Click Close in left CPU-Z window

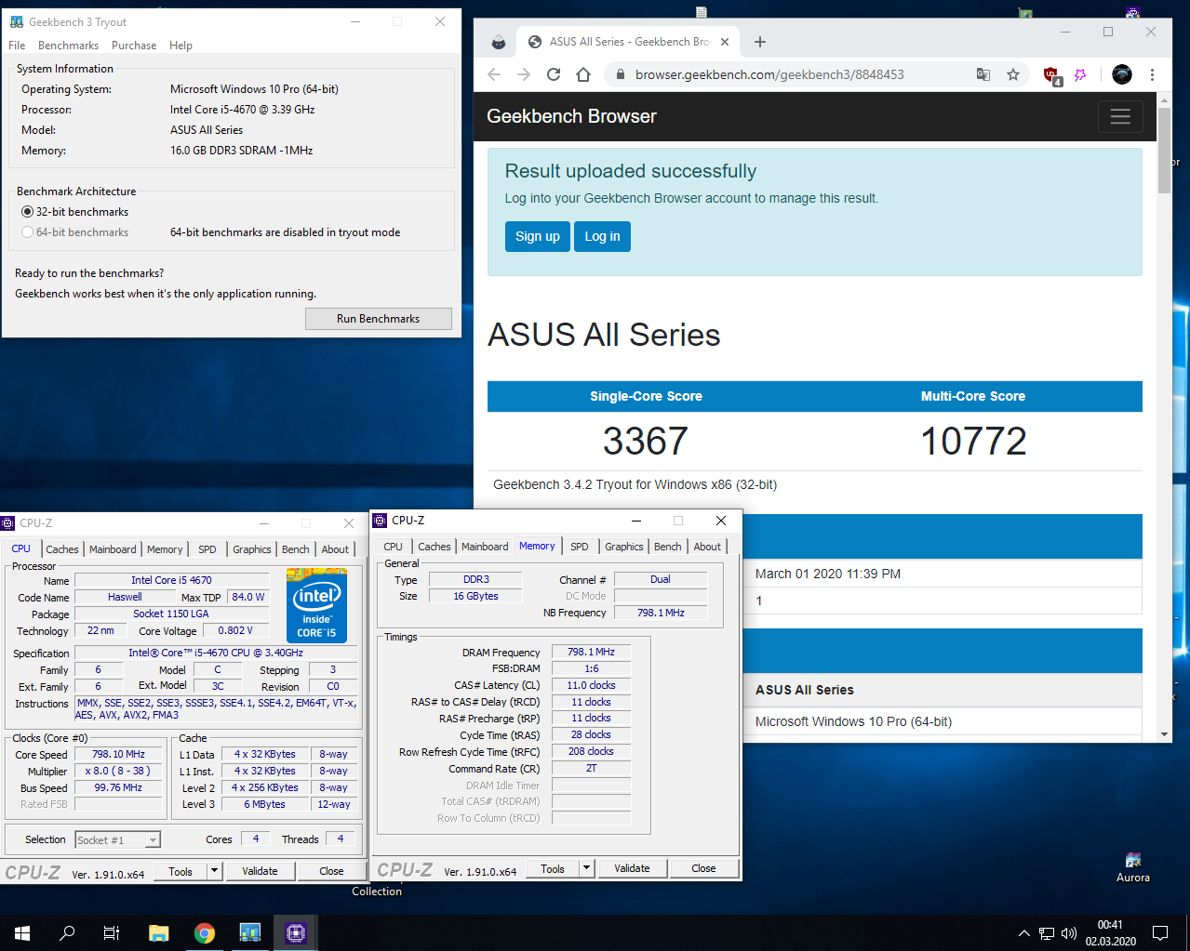[331, 871]
